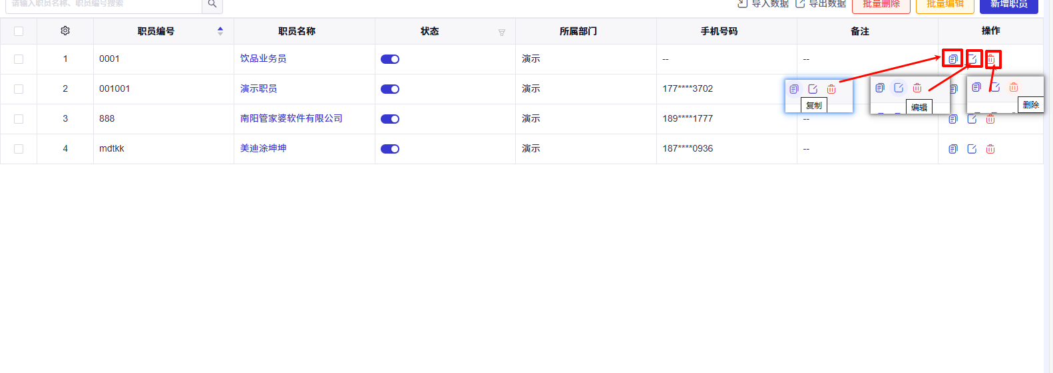Delete the mdtkk employee row
Image resolution: width=1053 pixels, height=373 pixels.
tap(990, 149)
